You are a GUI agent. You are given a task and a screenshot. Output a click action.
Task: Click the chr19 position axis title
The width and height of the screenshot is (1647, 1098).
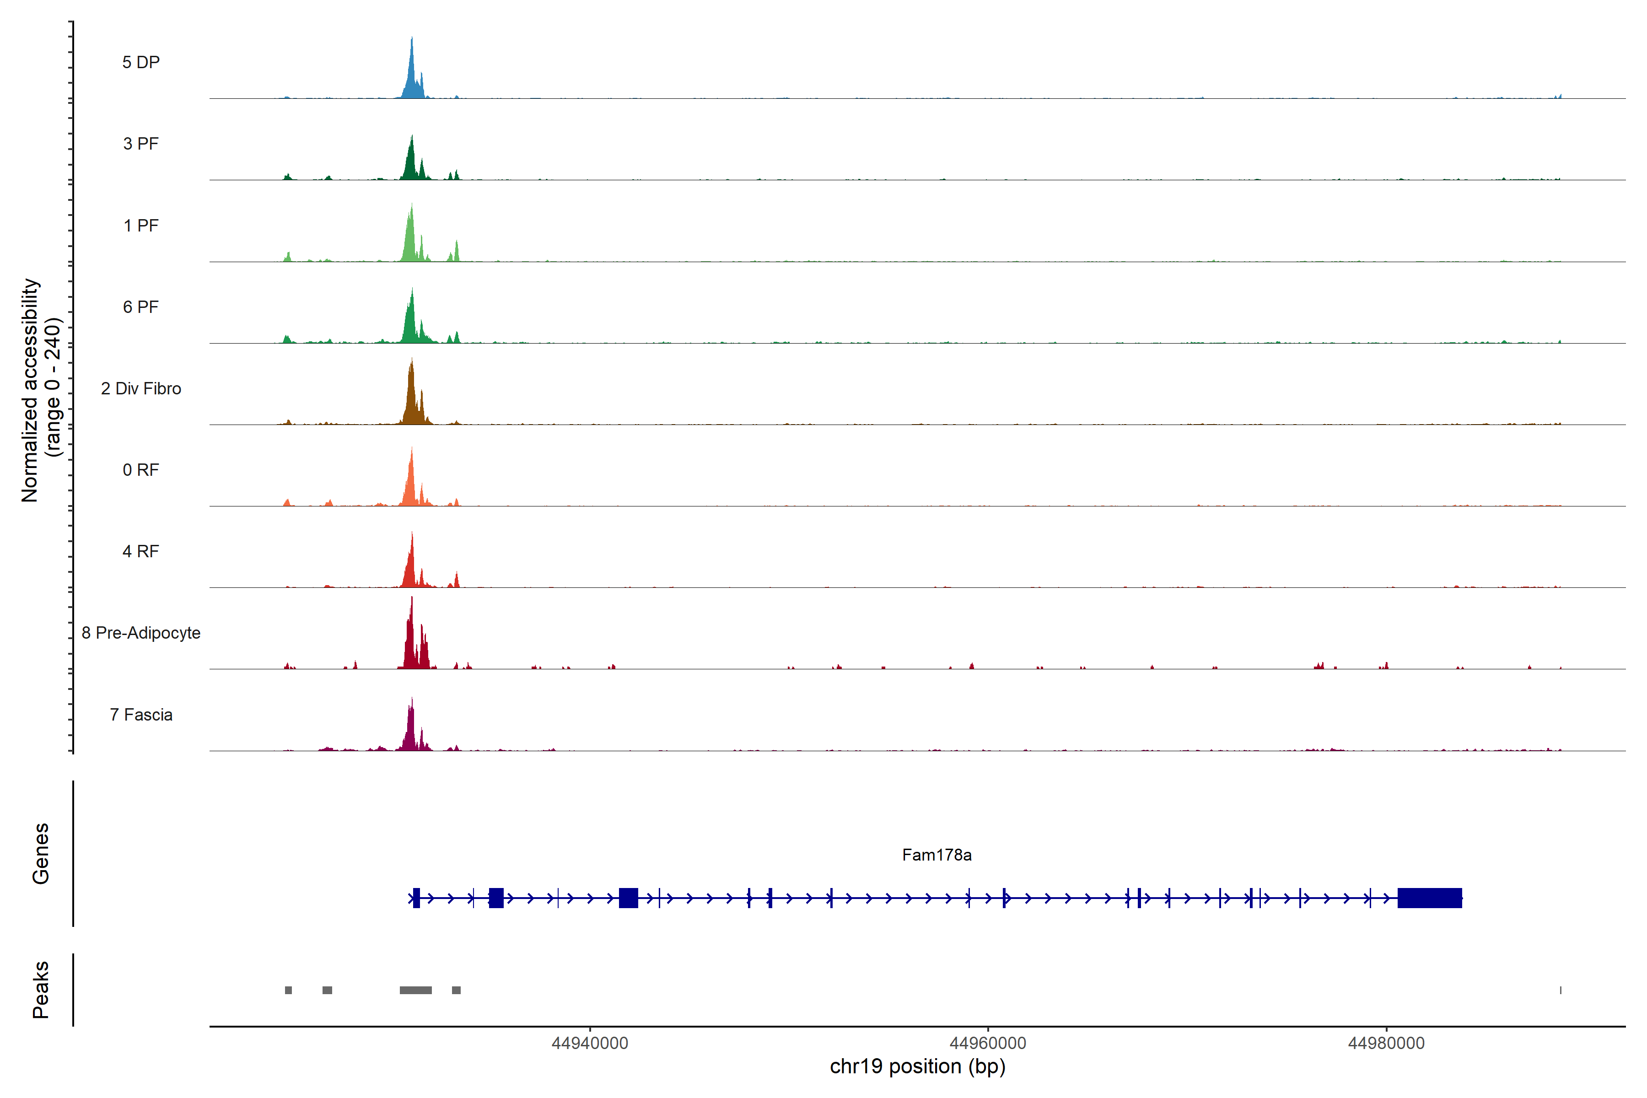[x=917, y=1066]
